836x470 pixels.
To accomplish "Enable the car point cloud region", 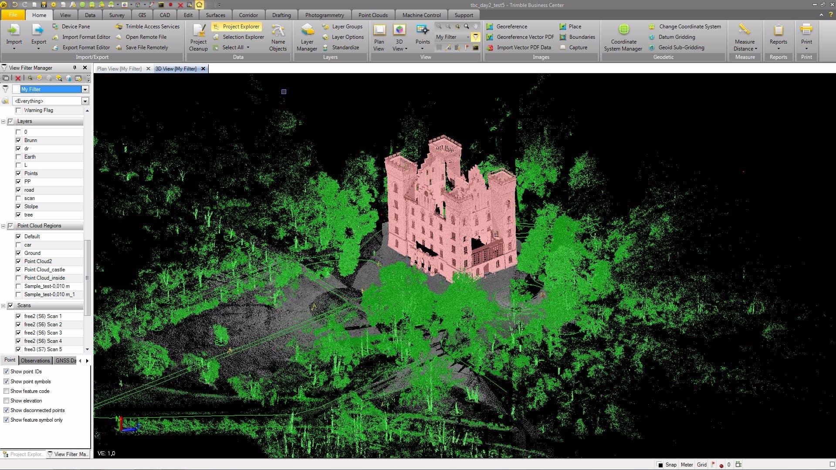I will point(18,245).
